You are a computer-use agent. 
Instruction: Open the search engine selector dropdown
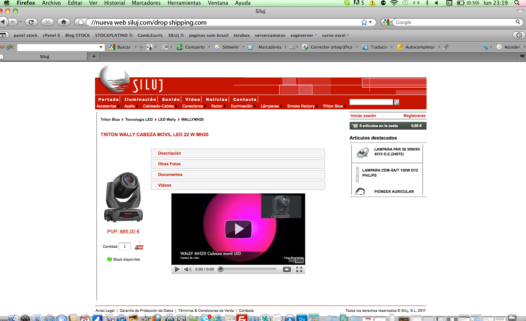387,22
